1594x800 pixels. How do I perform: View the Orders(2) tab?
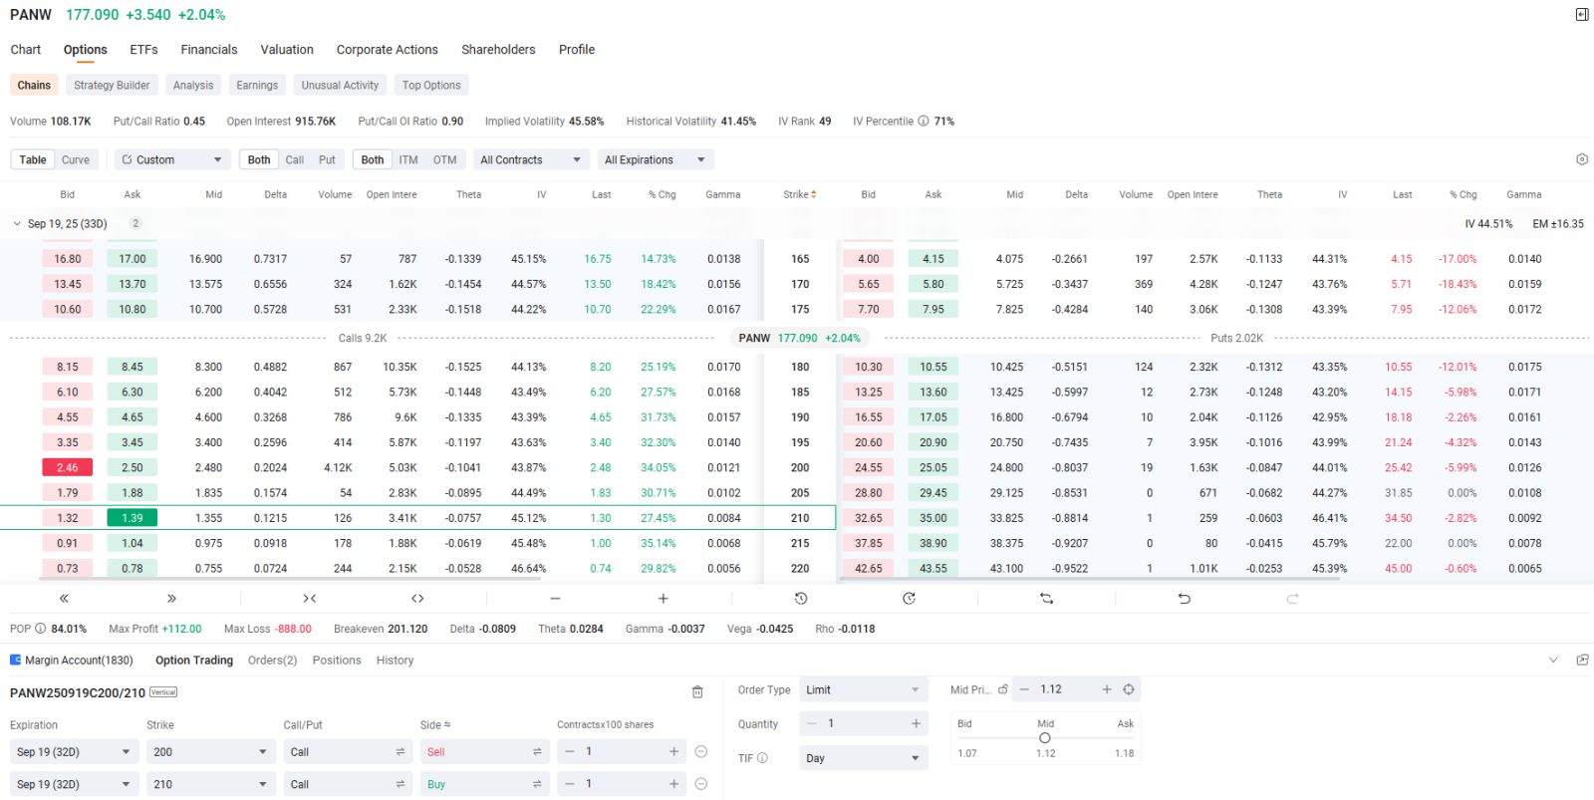pos(272,661)
